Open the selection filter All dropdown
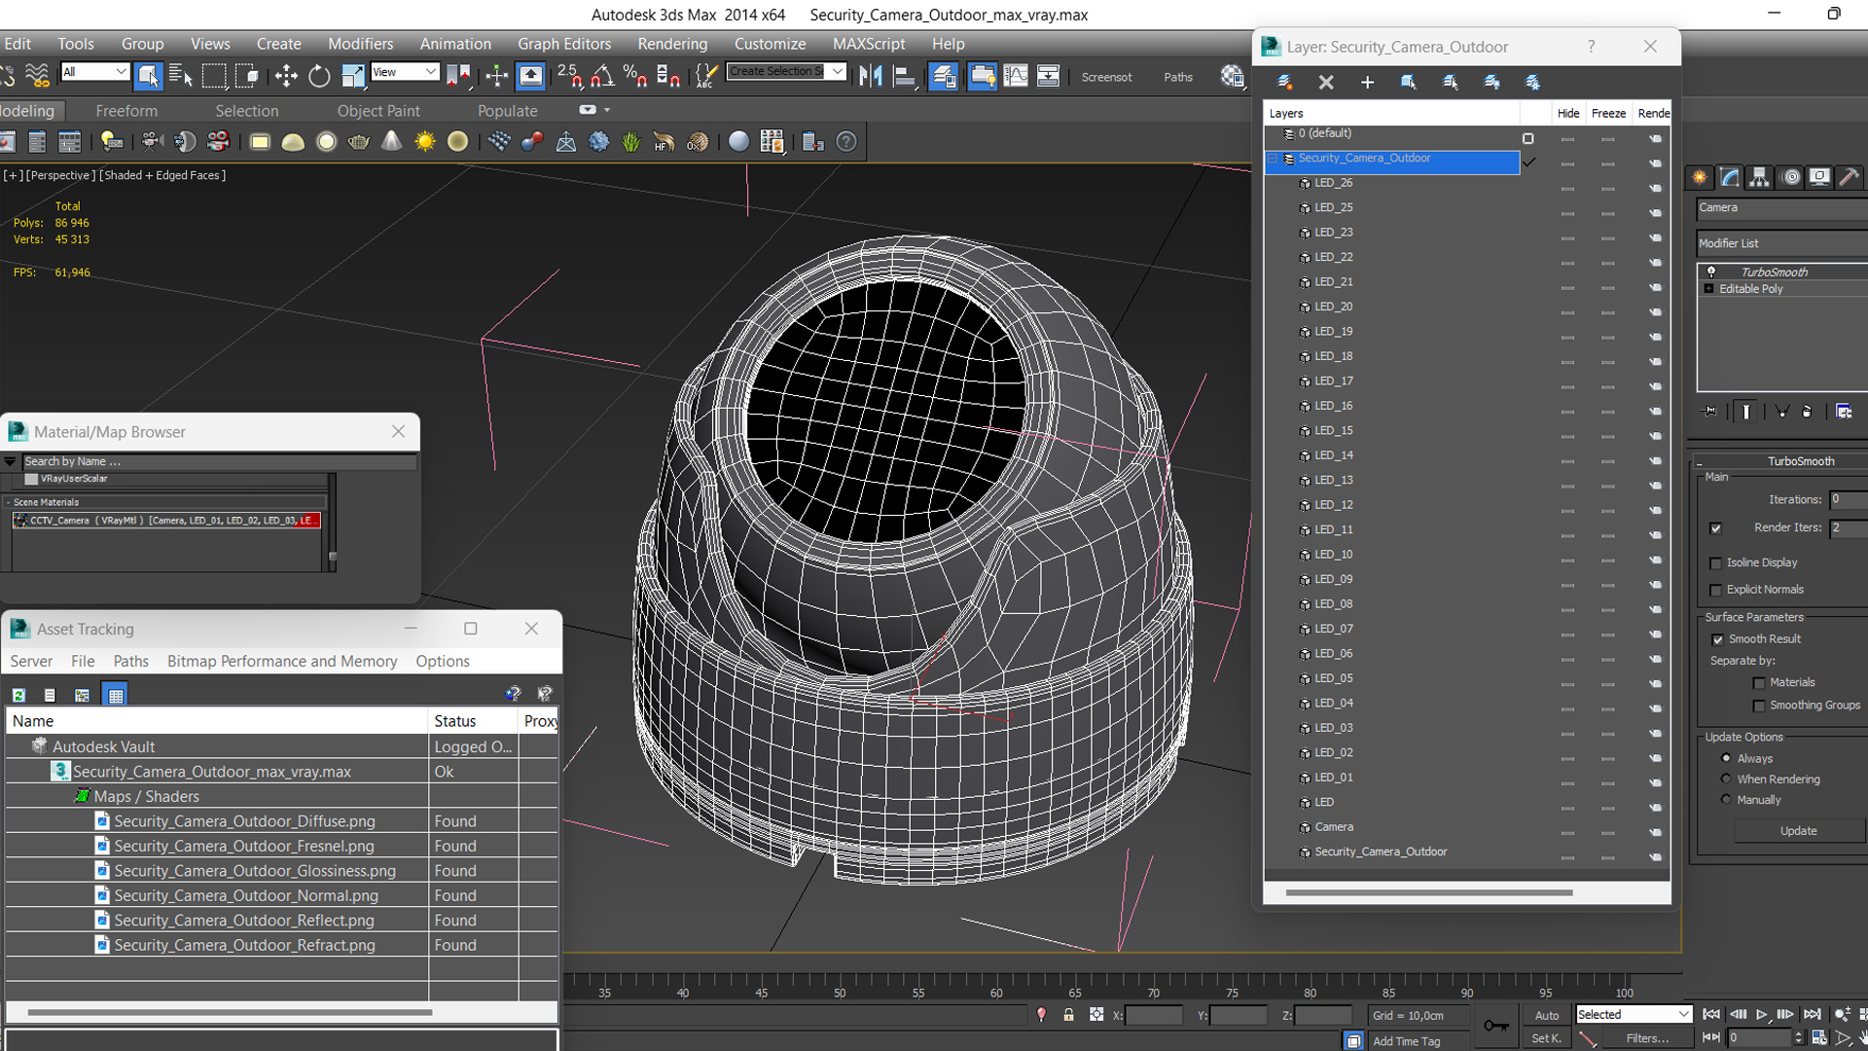 click(x=94, y=72)
